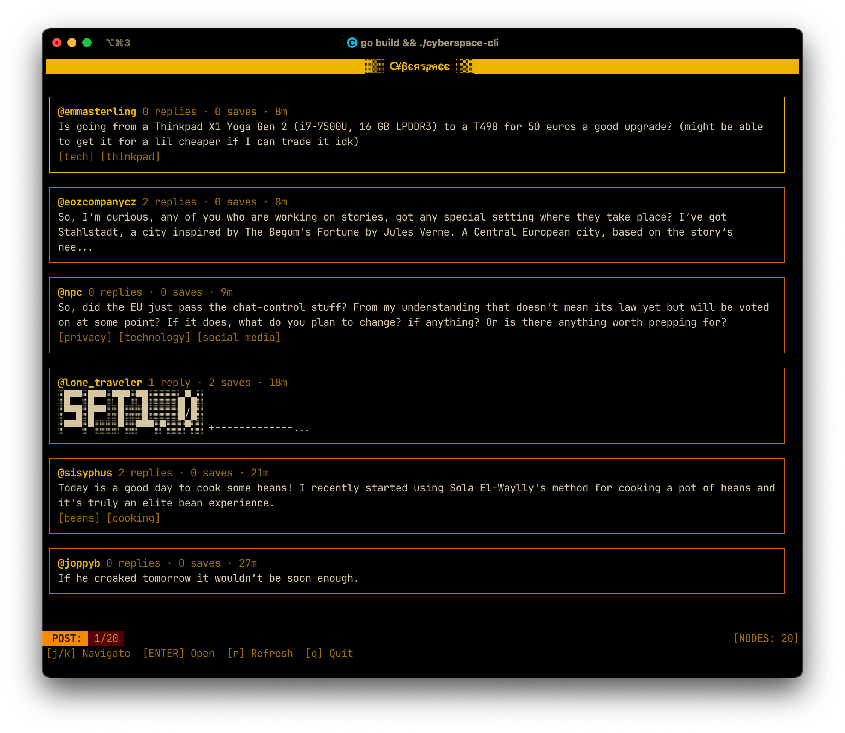This screenshot has height=733, width=845.
Task: Click the POST: 1/20 counter
Action: tap(84, 638)
